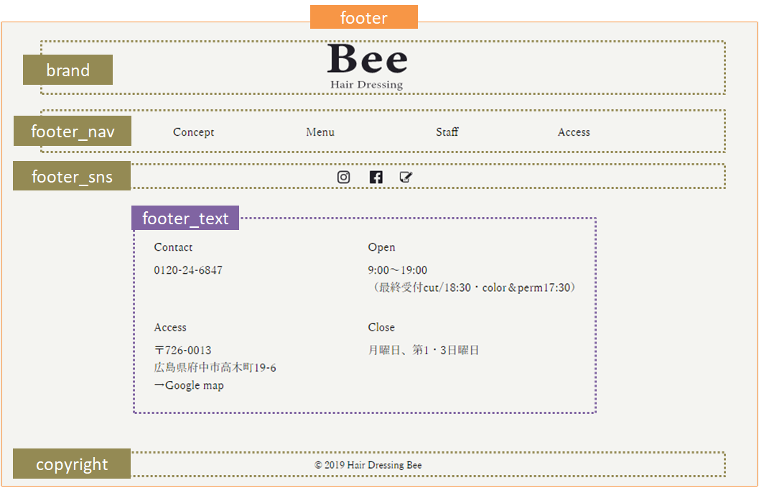The height and width of the screenshot is (488, 759).
Task: Go to Access in footer navigation row
Action: [574, 132]
